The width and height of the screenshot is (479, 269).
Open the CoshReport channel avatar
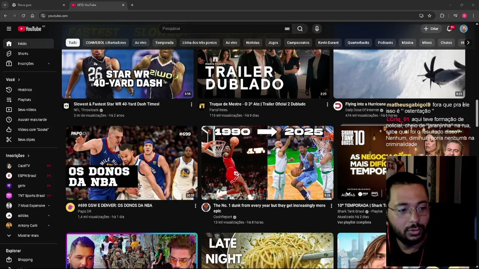pos(206,207)
